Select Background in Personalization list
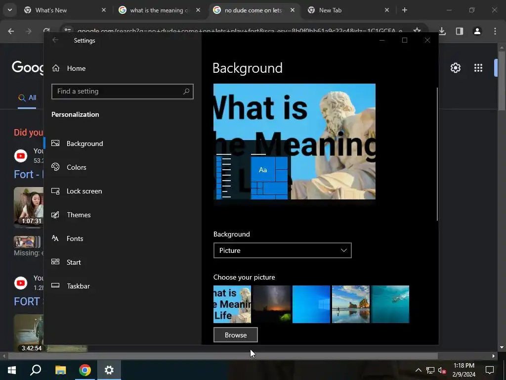 pos(123,143)
